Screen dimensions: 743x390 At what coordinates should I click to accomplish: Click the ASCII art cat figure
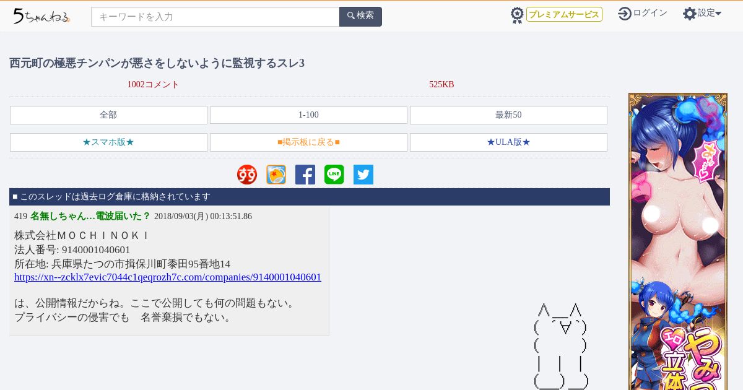(x=560, y=347)
